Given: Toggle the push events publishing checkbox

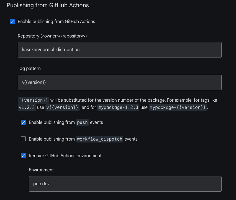Looking at the screenshot, I should tap(23, 122).
